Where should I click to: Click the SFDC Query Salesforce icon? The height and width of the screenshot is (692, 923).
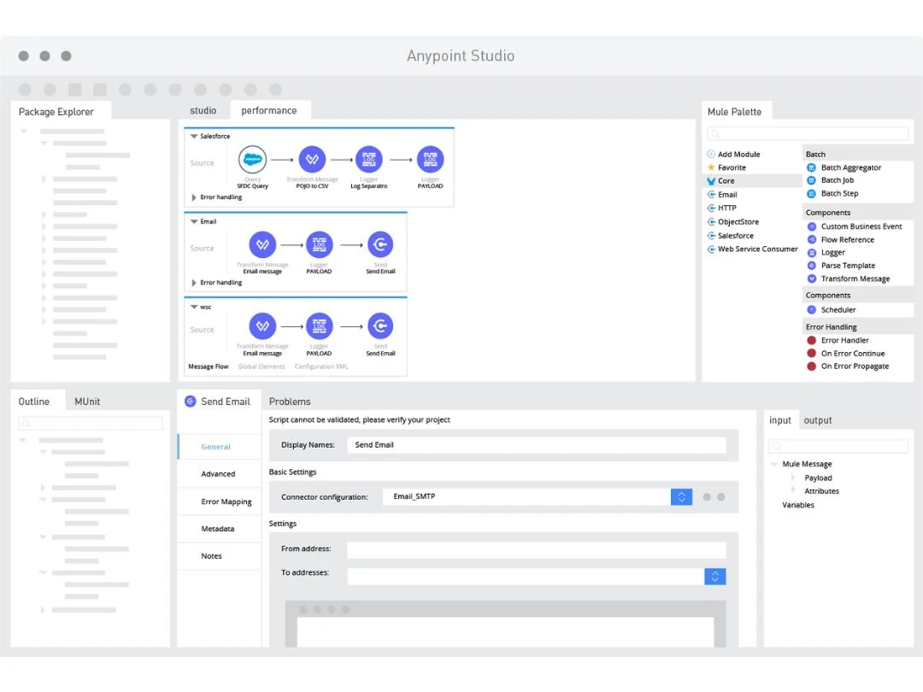pos(252,159)
